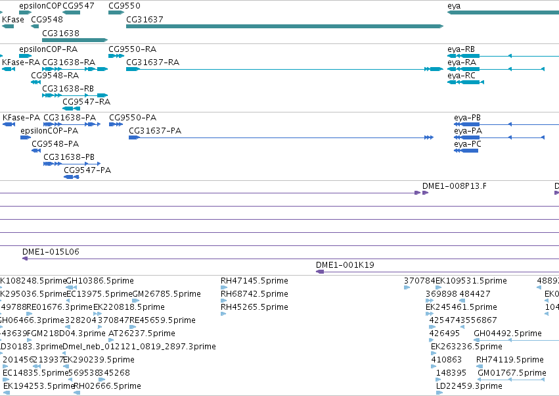Click the 426495 EST label
The image size is (559, 396).
tap(445, 334)
